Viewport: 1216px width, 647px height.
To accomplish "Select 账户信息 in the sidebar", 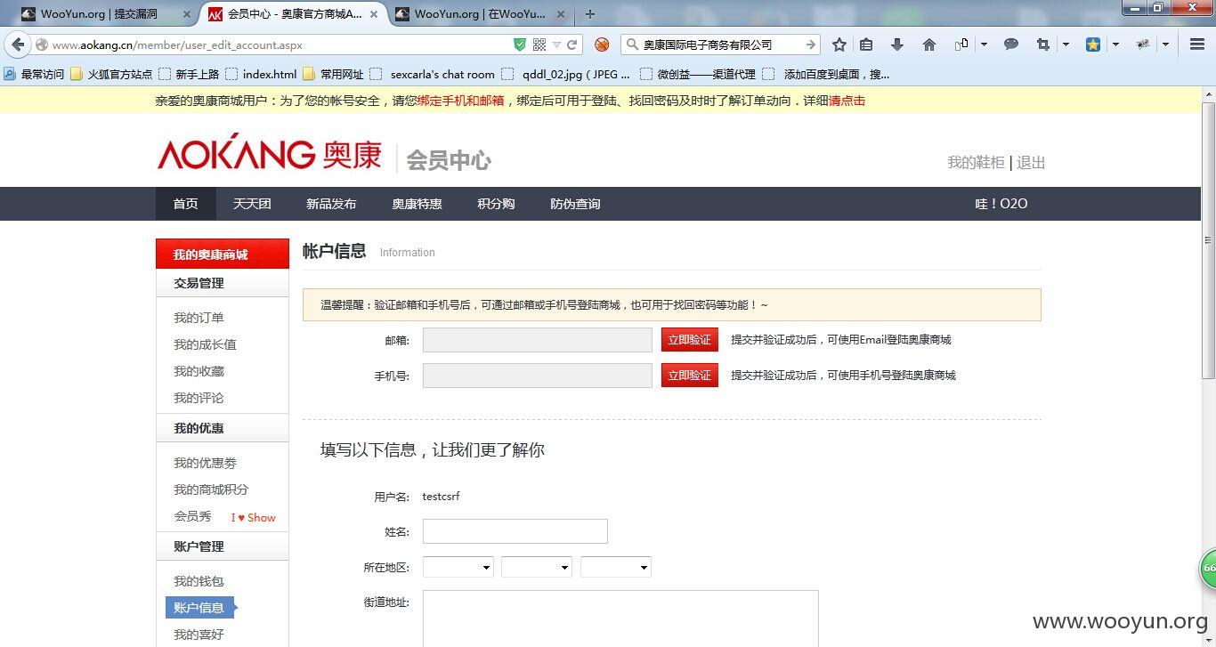I will point(199,608).
